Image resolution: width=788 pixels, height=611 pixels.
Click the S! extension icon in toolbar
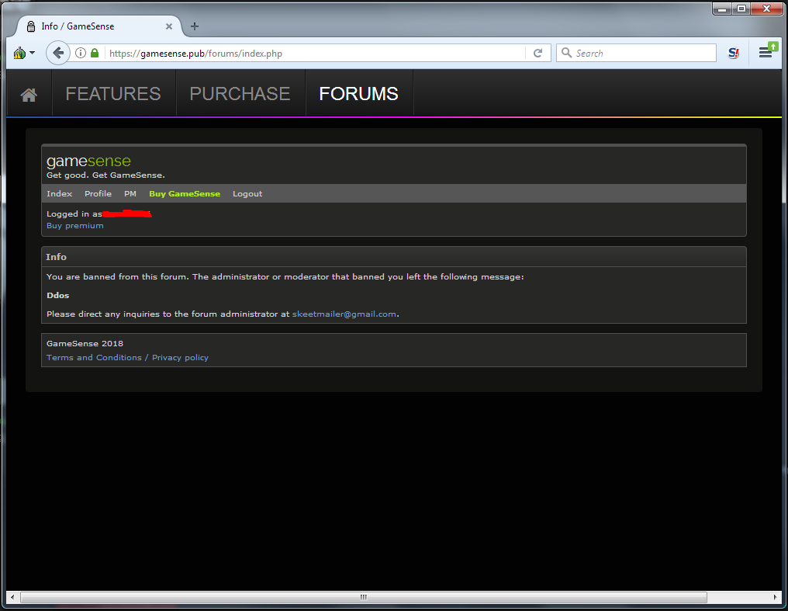click(734, 53)
